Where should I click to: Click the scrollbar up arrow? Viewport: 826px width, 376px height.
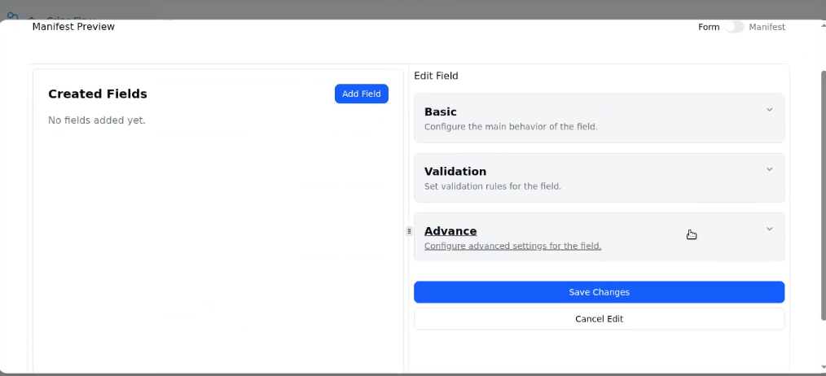[x=821, y=25]
